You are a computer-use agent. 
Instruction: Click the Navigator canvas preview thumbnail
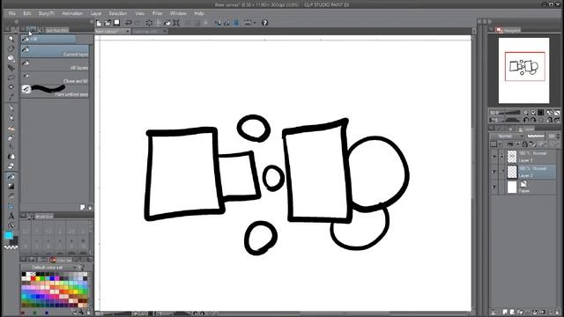524,70
